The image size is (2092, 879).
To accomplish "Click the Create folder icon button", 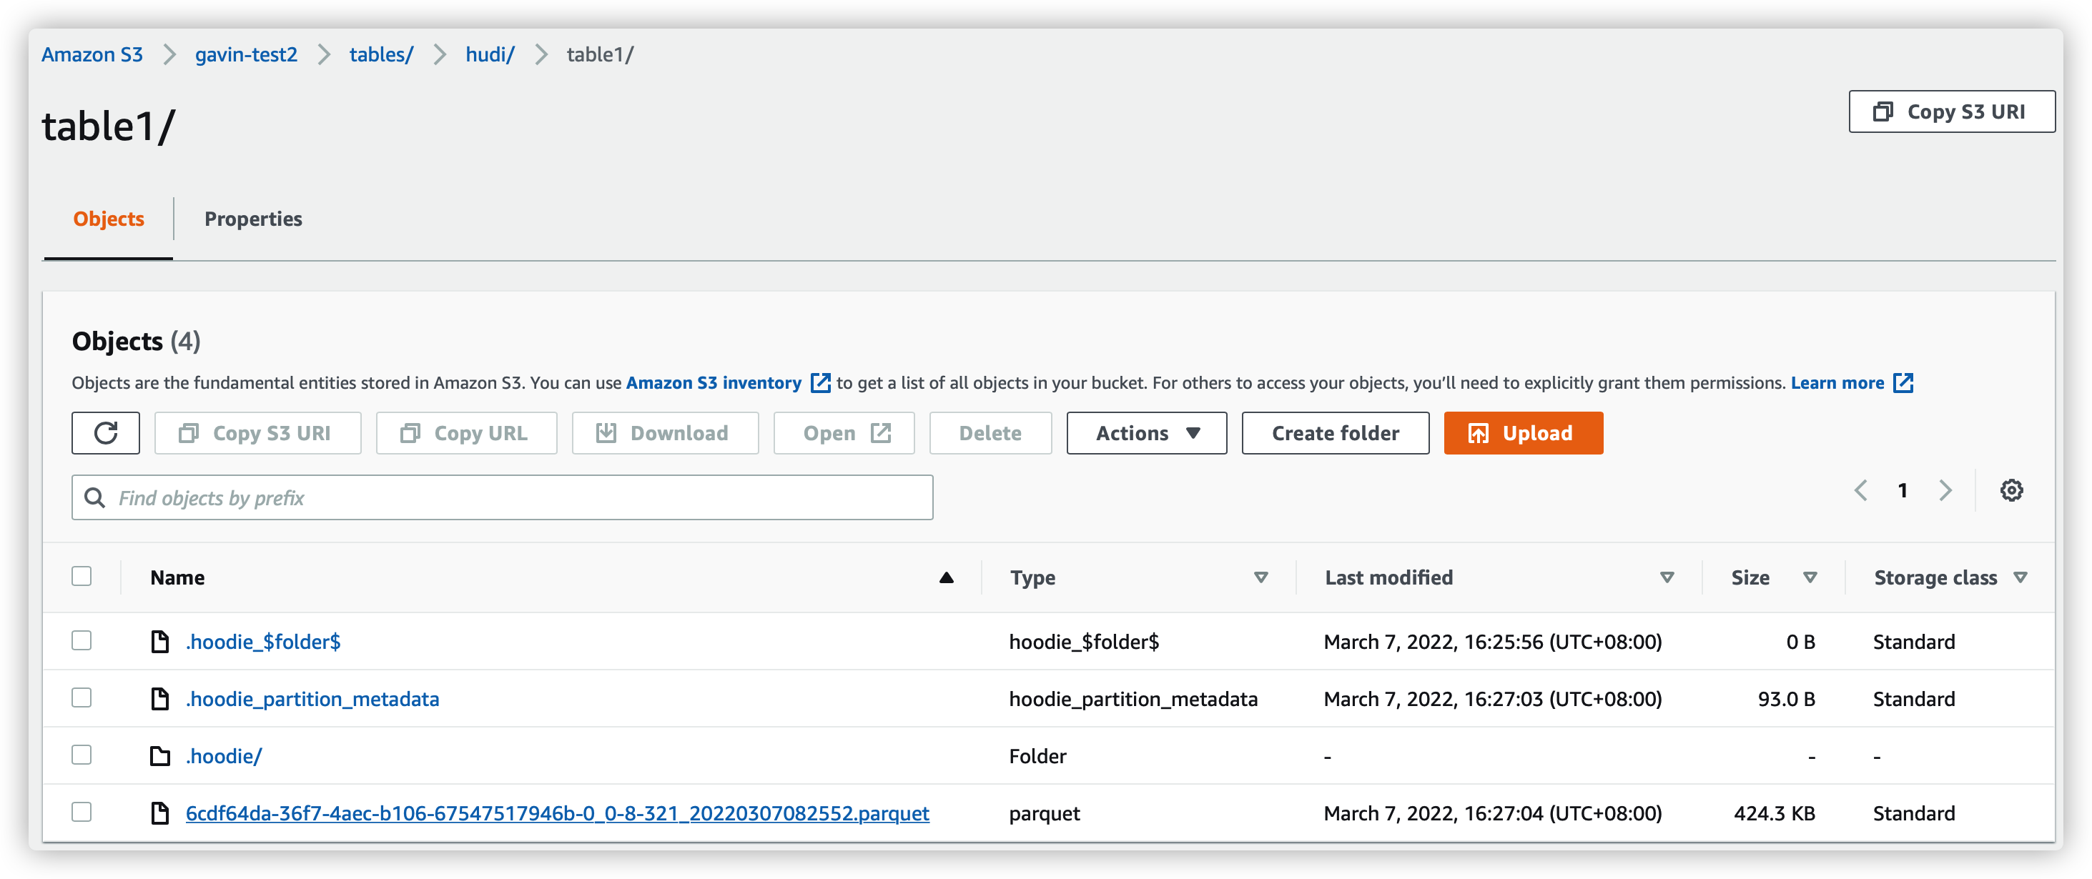I will (x=1333, y=432).
